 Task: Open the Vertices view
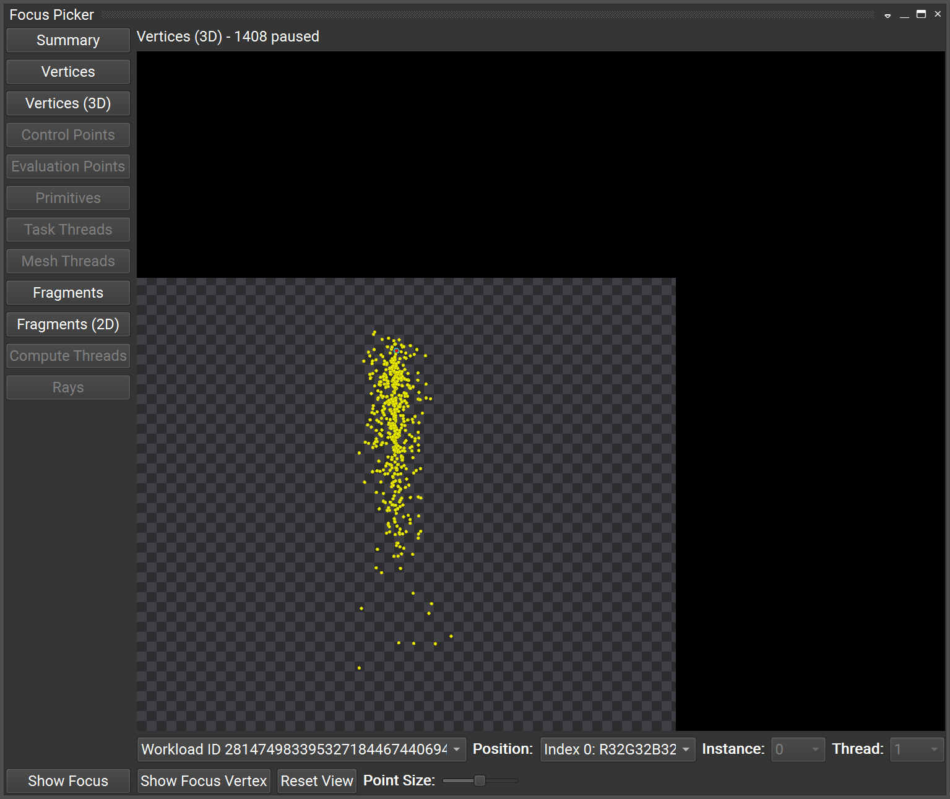(x=67, y=71)
